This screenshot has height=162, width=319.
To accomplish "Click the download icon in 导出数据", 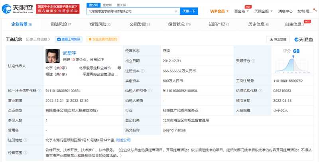I will coord(271,39).
